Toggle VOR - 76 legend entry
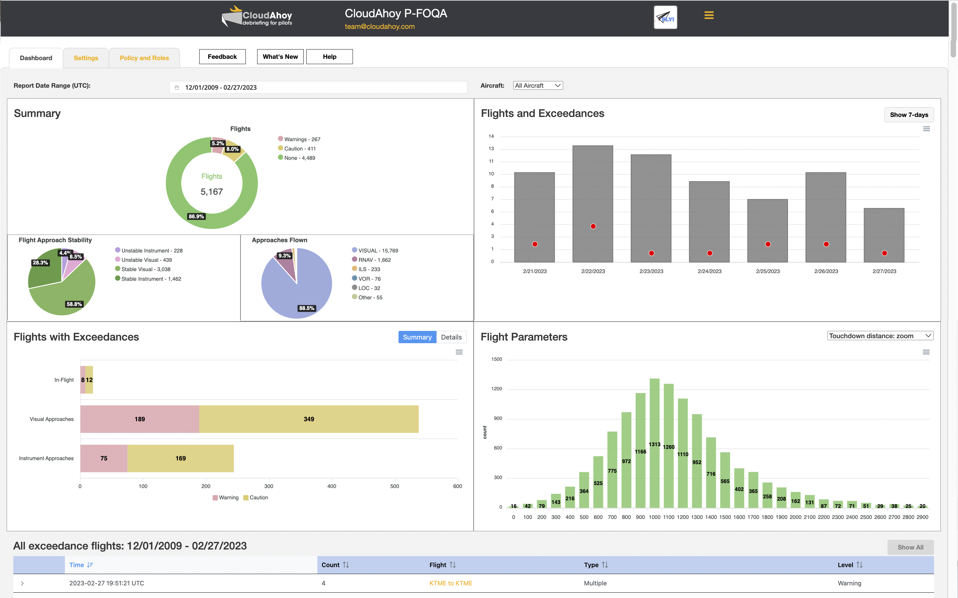Viewport: 958px width, 598px height. (366, 279)
